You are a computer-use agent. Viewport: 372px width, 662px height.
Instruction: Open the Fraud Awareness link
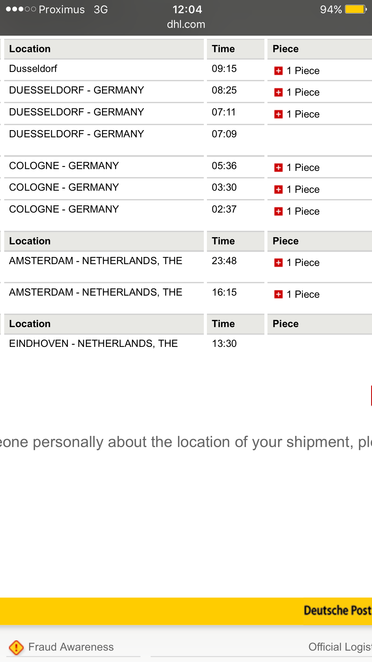(71, 647)
